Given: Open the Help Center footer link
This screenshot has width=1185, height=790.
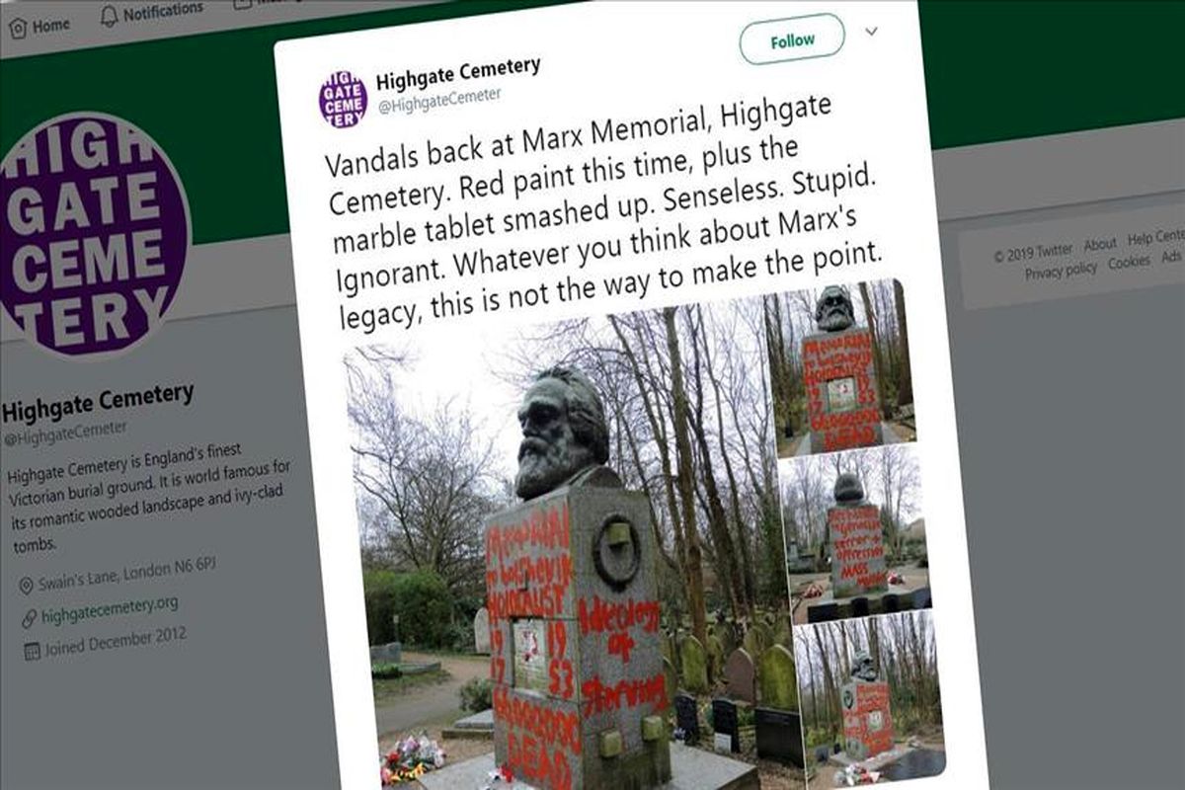Looking at the screenshot, I should click(x=1155, y=237).
